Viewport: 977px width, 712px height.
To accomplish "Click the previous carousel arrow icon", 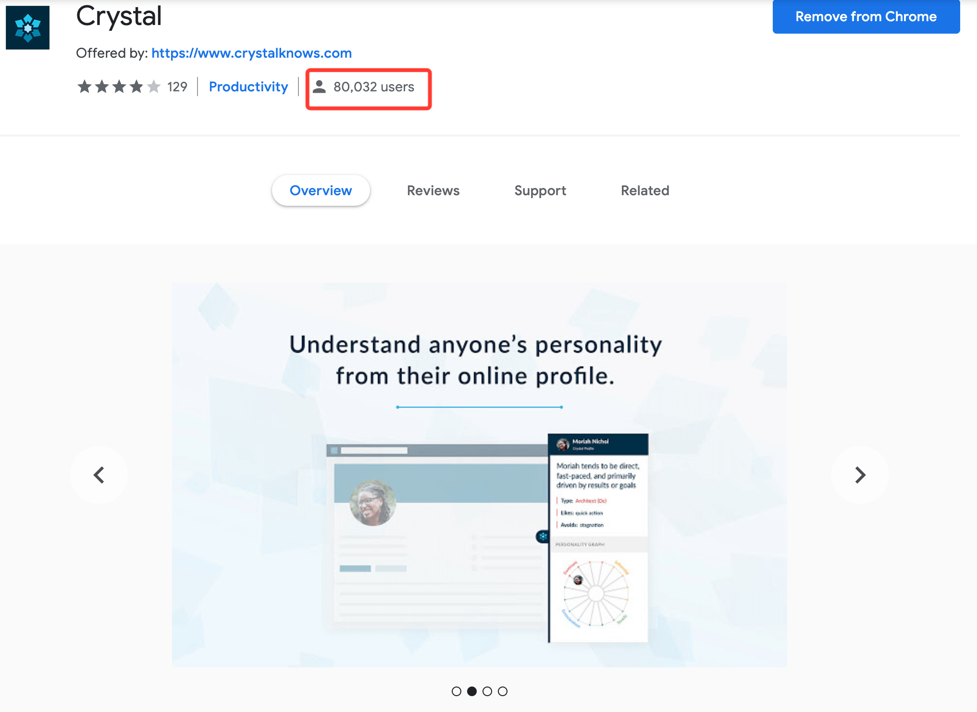I will click(x=99, y=475).
